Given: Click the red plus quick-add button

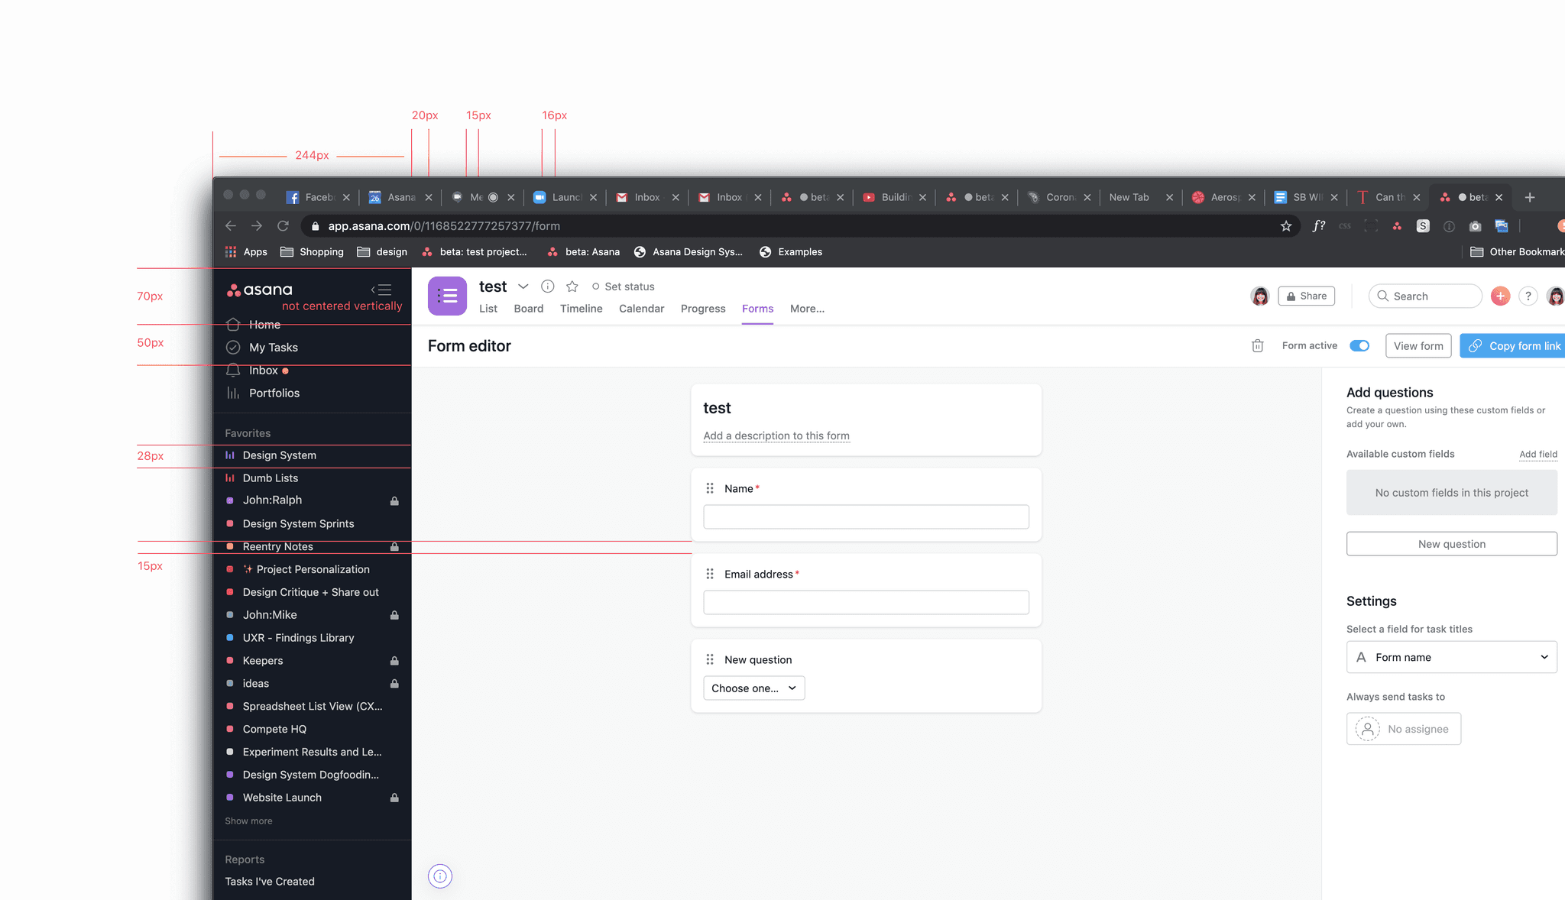Looking at the screenshot, I should coord(1500,296).
